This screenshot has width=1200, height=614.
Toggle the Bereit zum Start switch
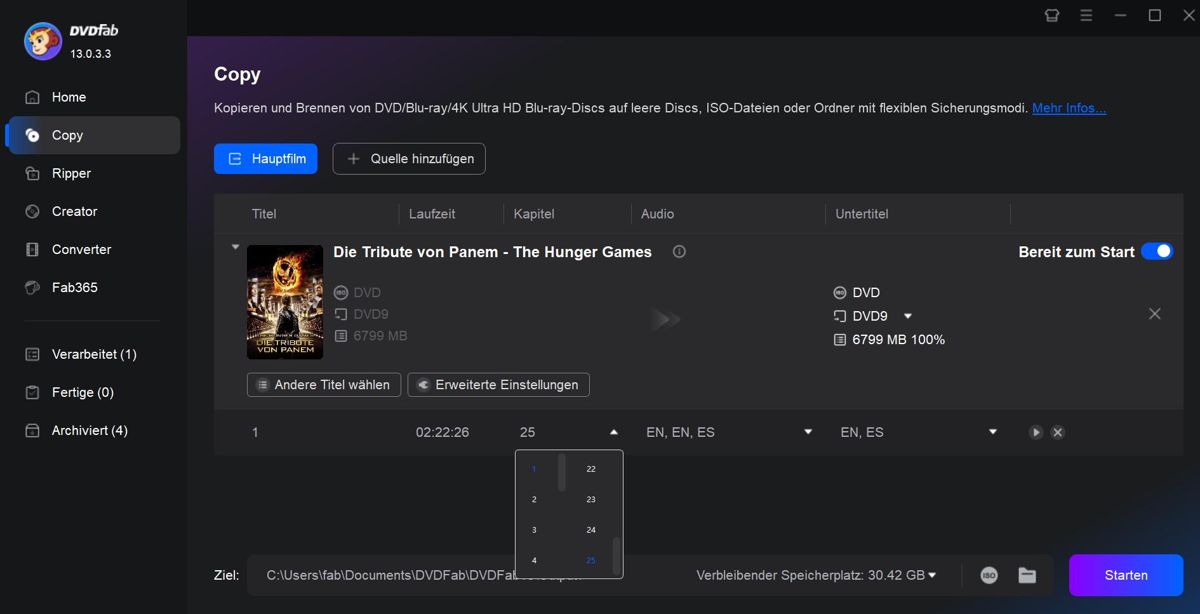point(1157,251)
